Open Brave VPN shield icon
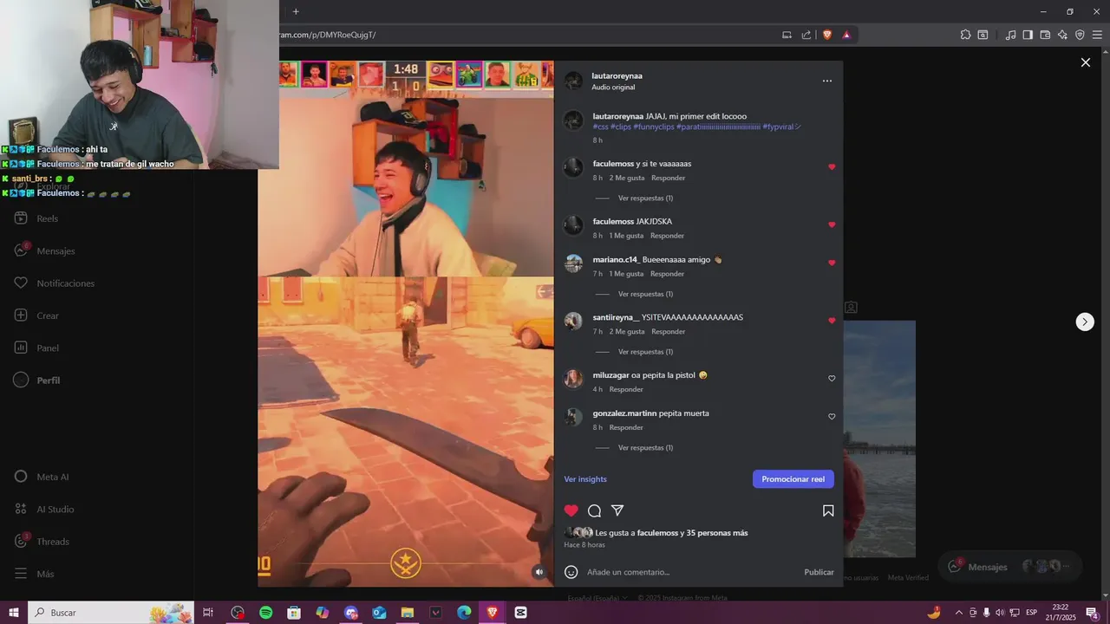 click(1080, 35)
